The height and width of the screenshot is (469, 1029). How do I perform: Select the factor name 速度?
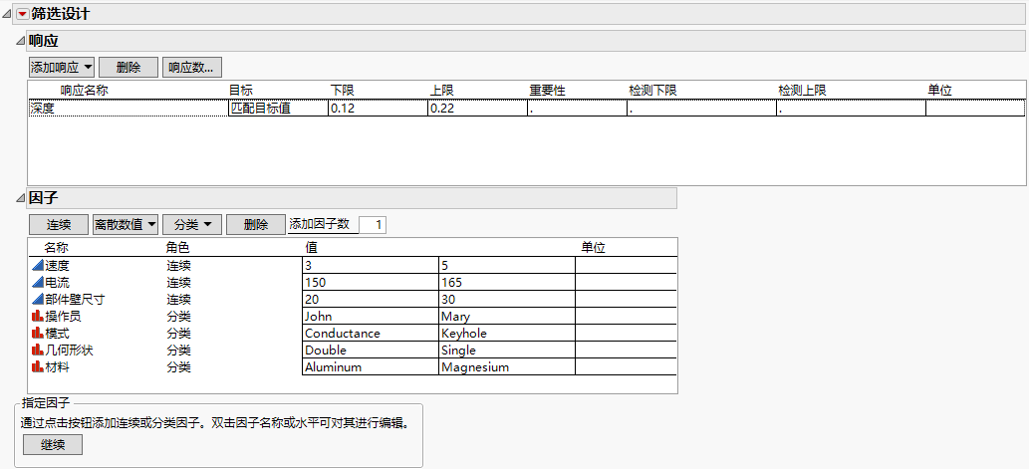click(57, 266)
